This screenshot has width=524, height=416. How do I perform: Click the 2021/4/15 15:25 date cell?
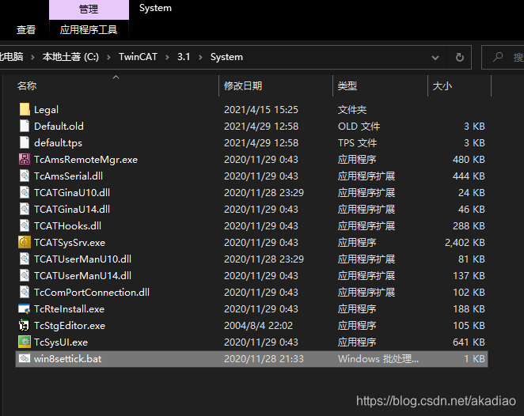click(x=261, y=109)
